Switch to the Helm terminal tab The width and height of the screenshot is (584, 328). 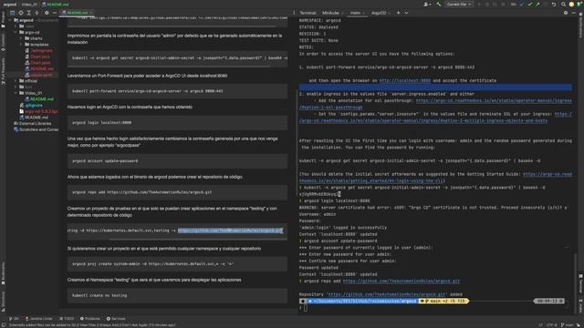355,13
